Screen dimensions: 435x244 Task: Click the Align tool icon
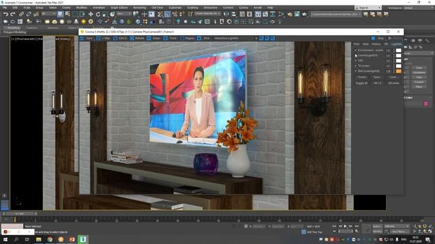click(234, 14)
